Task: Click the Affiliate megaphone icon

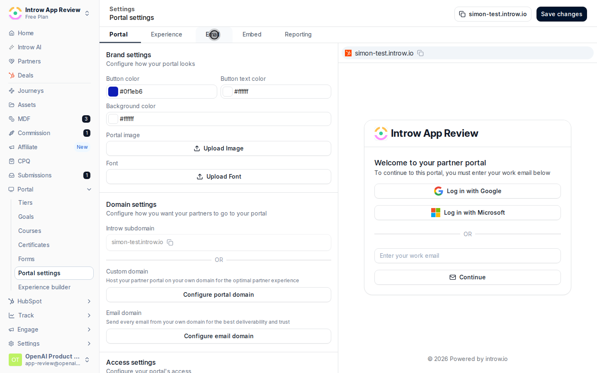Action: point(12,147)
